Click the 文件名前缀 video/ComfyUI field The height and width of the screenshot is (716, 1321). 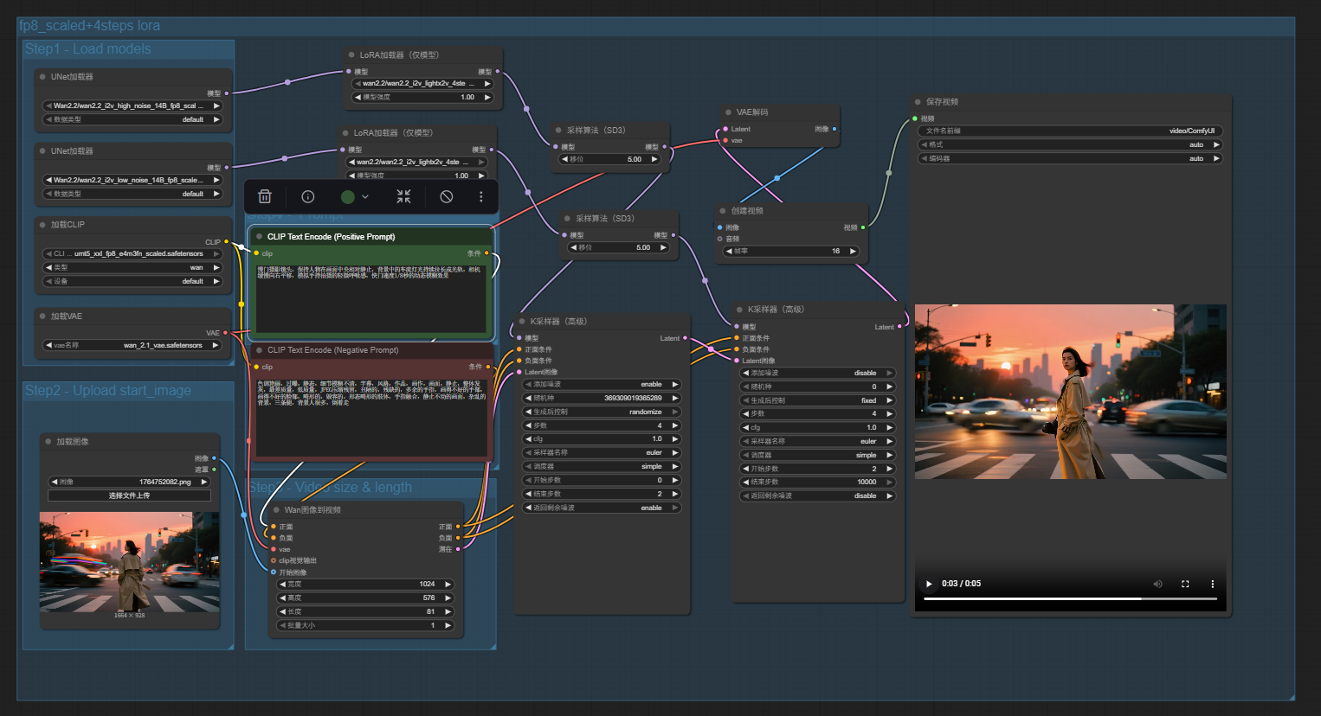1070,131
